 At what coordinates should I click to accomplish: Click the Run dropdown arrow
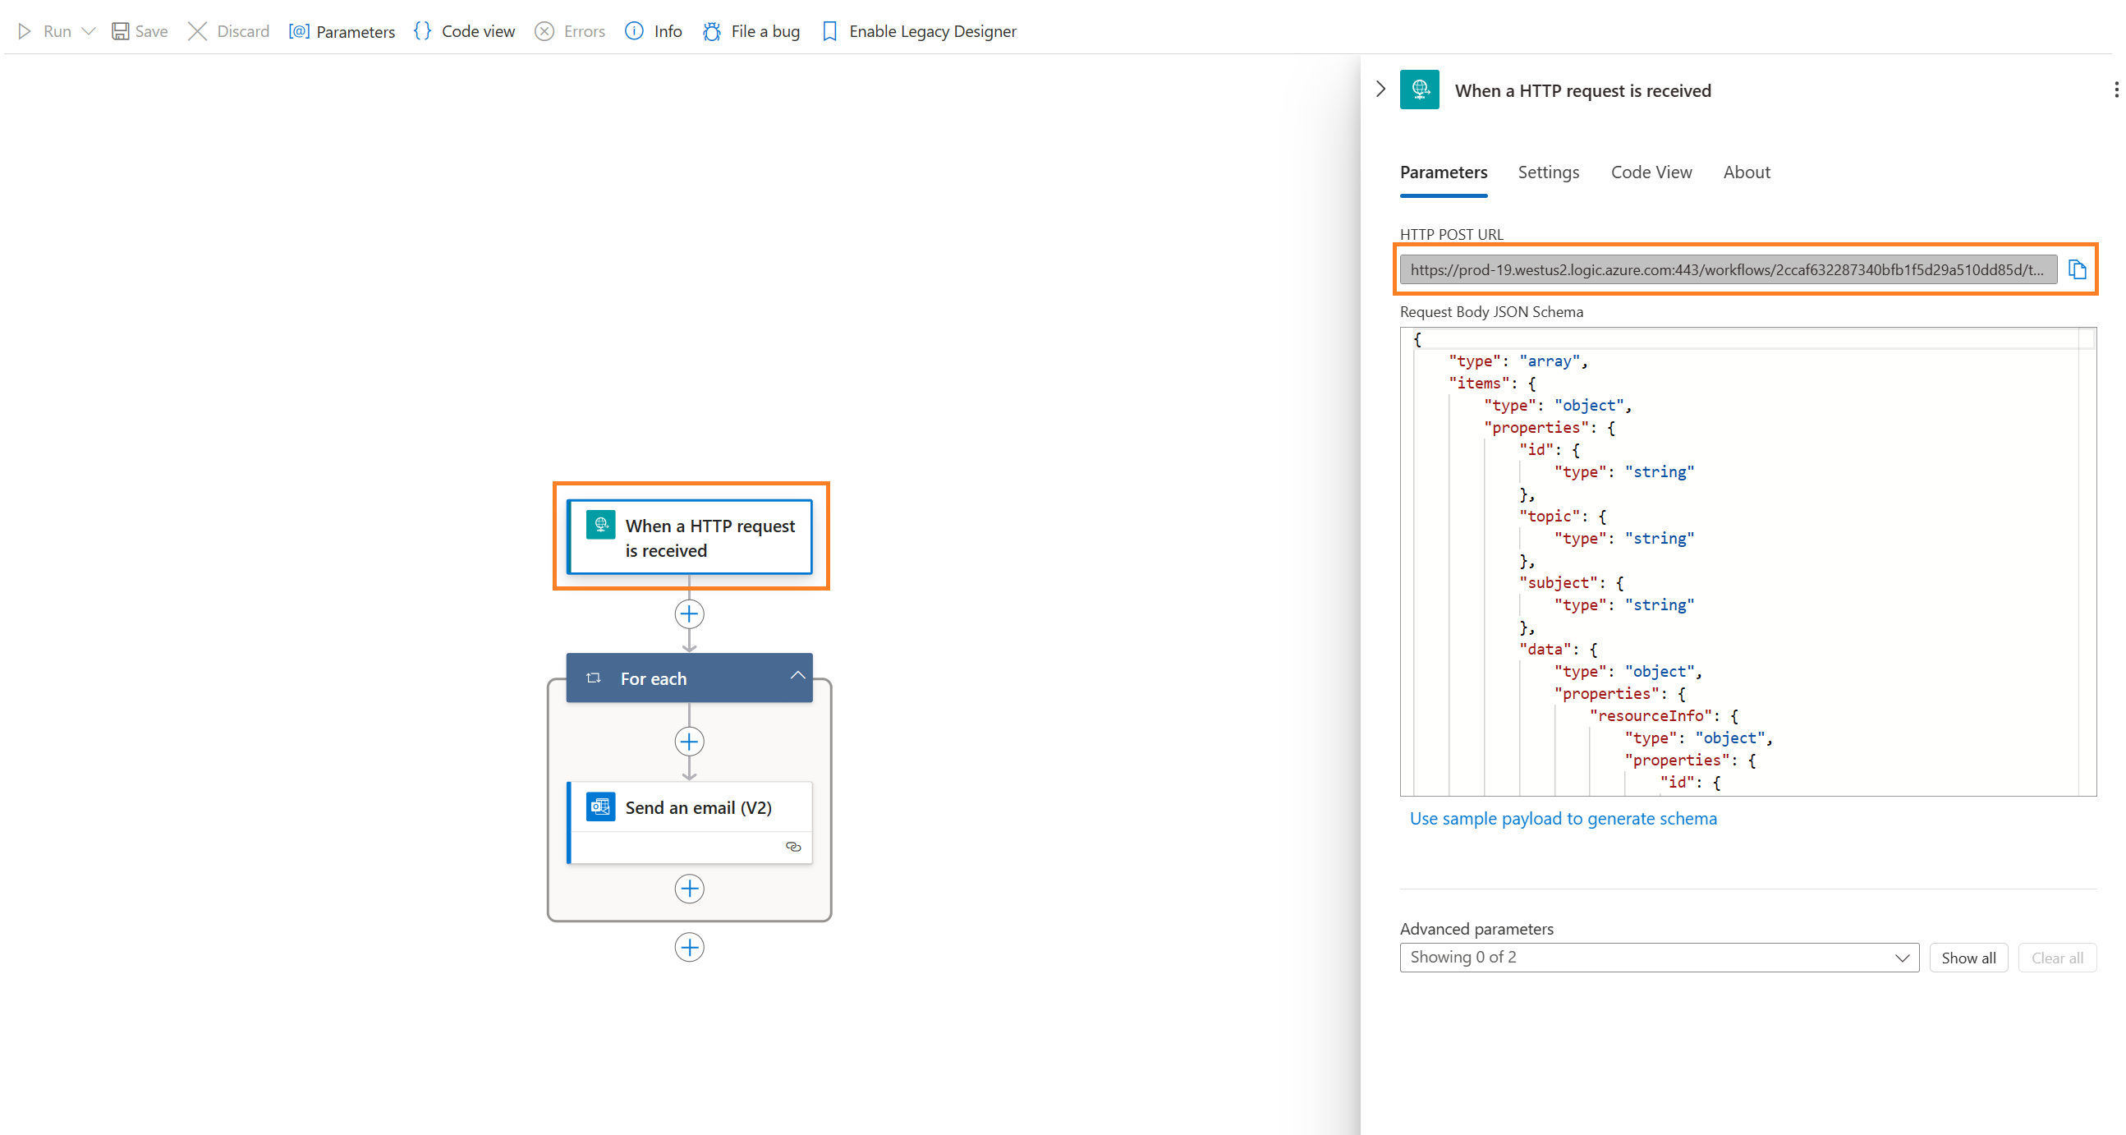pos(87,30)
